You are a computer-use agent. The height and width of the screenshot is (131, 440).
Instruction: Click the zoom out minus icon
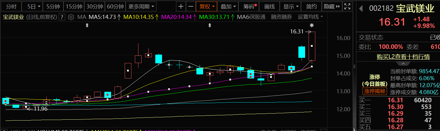coord(191,6)
